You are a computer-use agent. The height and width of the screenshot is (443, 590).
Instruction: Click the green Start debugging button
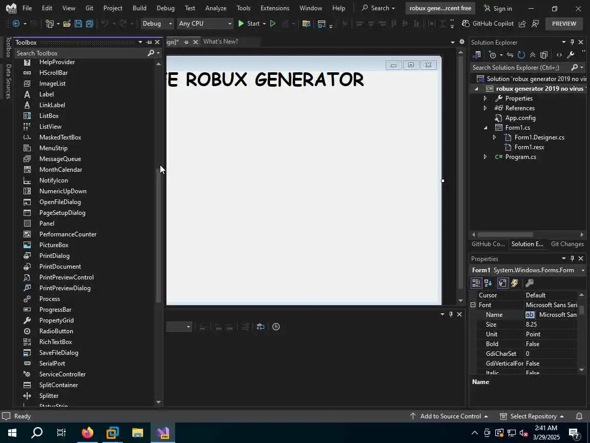249,24
